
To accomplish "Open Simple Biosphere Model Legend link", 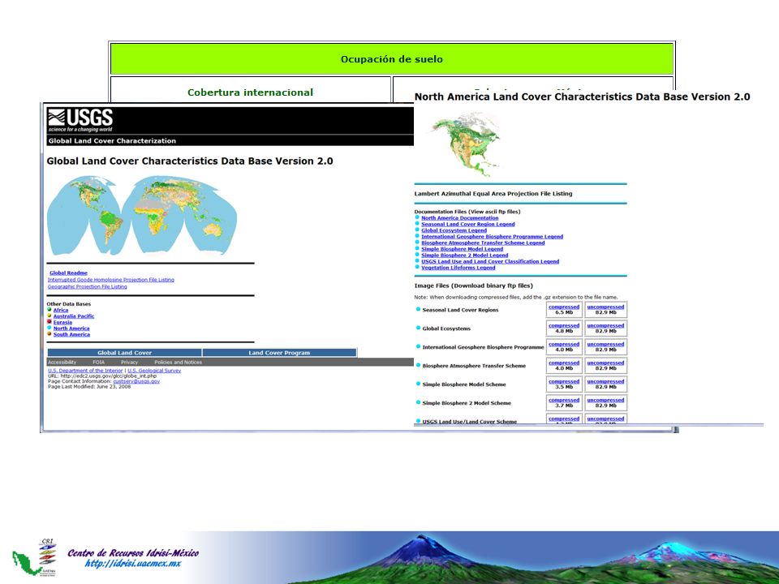I will click(x=462, y=249).
